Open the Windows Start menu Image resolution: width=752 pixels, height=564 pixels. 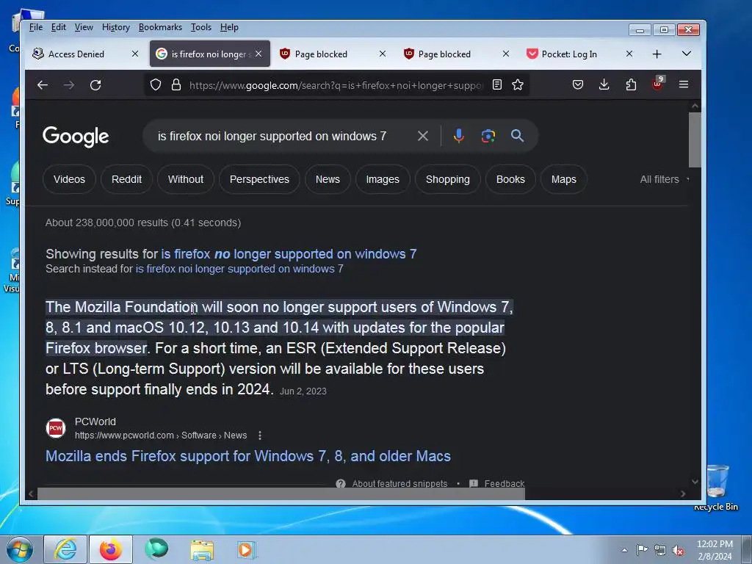(19, 549)
